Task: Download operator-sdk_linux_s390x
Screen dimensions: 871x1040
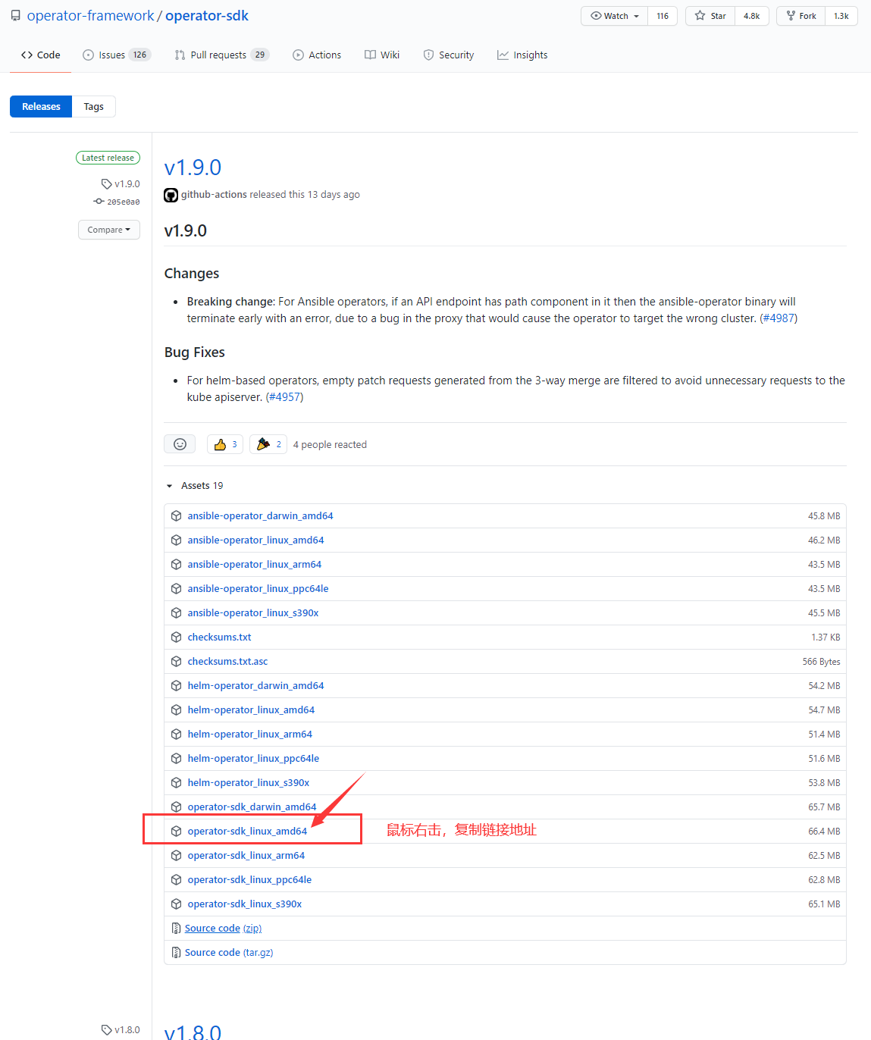Action: (x=245, y=904)
